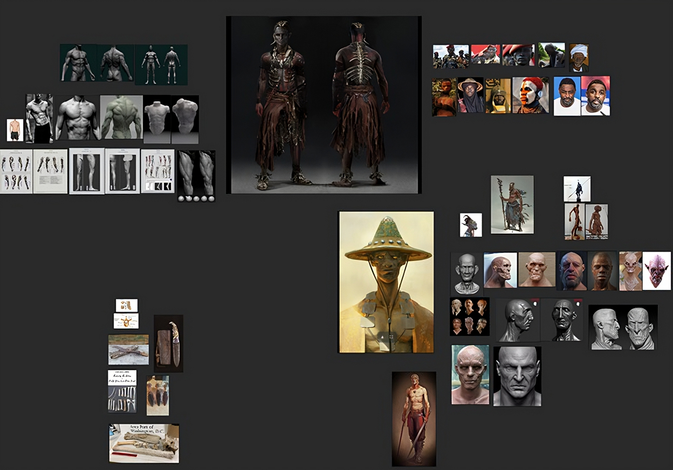Click the pale creature bust with necklace

630,271
